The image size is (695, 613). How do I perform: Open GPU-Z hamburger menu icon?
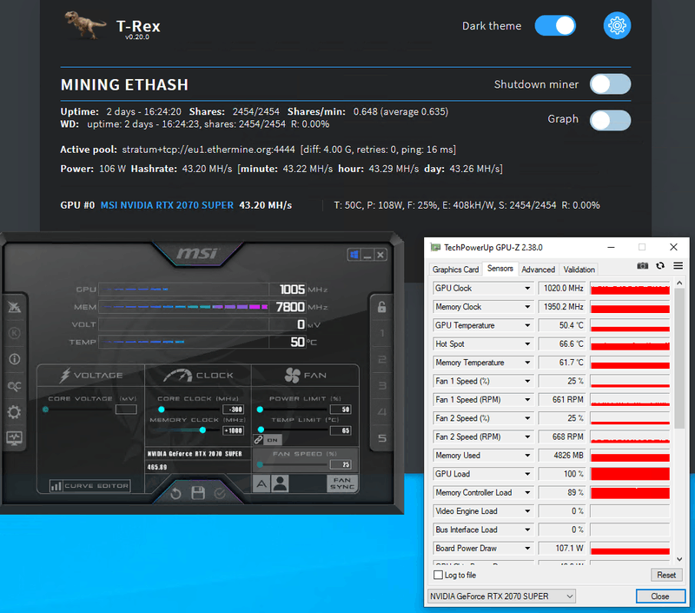(x=678, y=266)
